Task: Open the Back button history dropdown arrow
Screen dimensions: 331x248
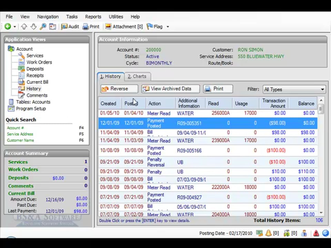Action: tap(14, 27)
